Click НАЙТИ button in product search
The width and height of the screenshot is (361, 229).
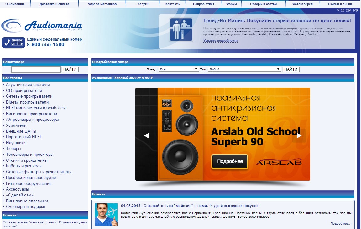tap(70, 69)
